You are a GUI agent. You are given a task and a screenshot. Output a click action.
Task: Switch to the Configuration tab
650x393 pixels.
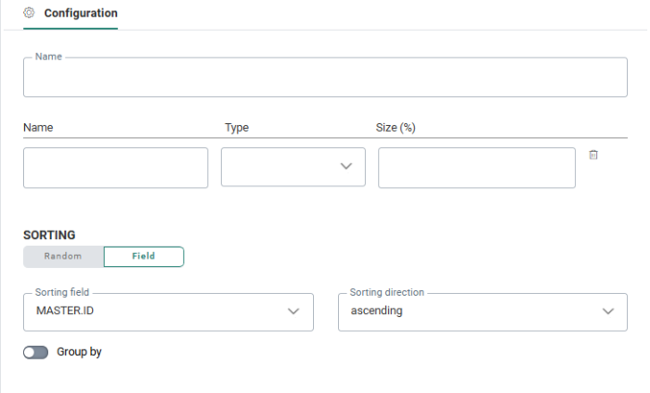click(80, 14)
